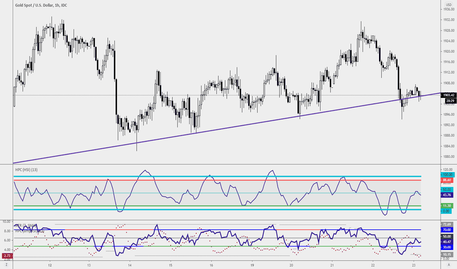Click date 19 on the time axis
The width and height of the screenshot is (457, 269).
click(x=252, y=265)
